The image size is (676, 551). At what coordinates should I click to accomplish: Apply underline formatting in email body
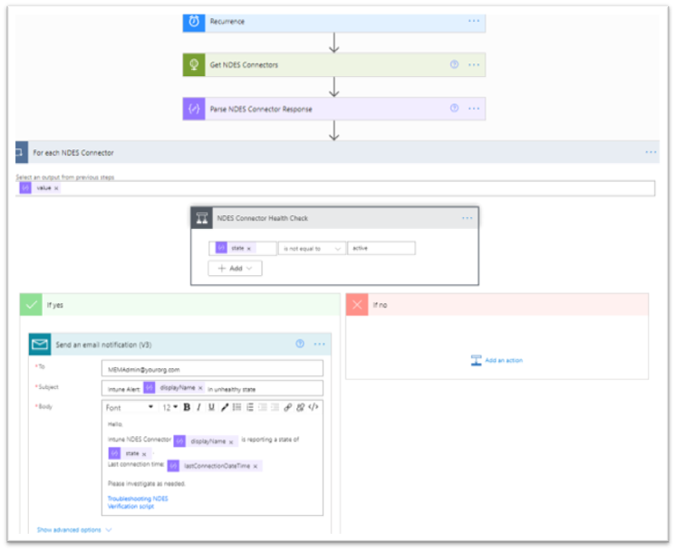211,407
